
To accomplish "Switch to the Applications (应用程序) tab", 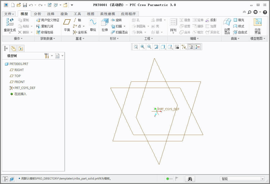I will (128, 14).
